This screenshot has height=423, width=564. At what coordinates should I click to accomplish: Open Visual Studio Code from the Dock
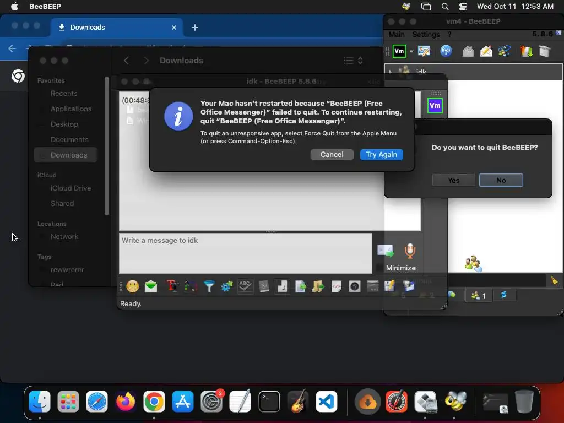pyautogui.click(x=326, y=402)
